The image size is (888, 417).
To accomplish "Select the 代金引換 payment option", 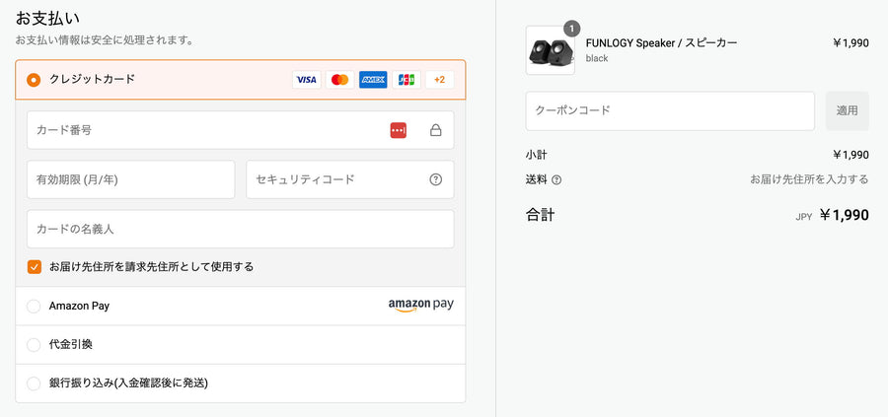I will tap(34, 345).
